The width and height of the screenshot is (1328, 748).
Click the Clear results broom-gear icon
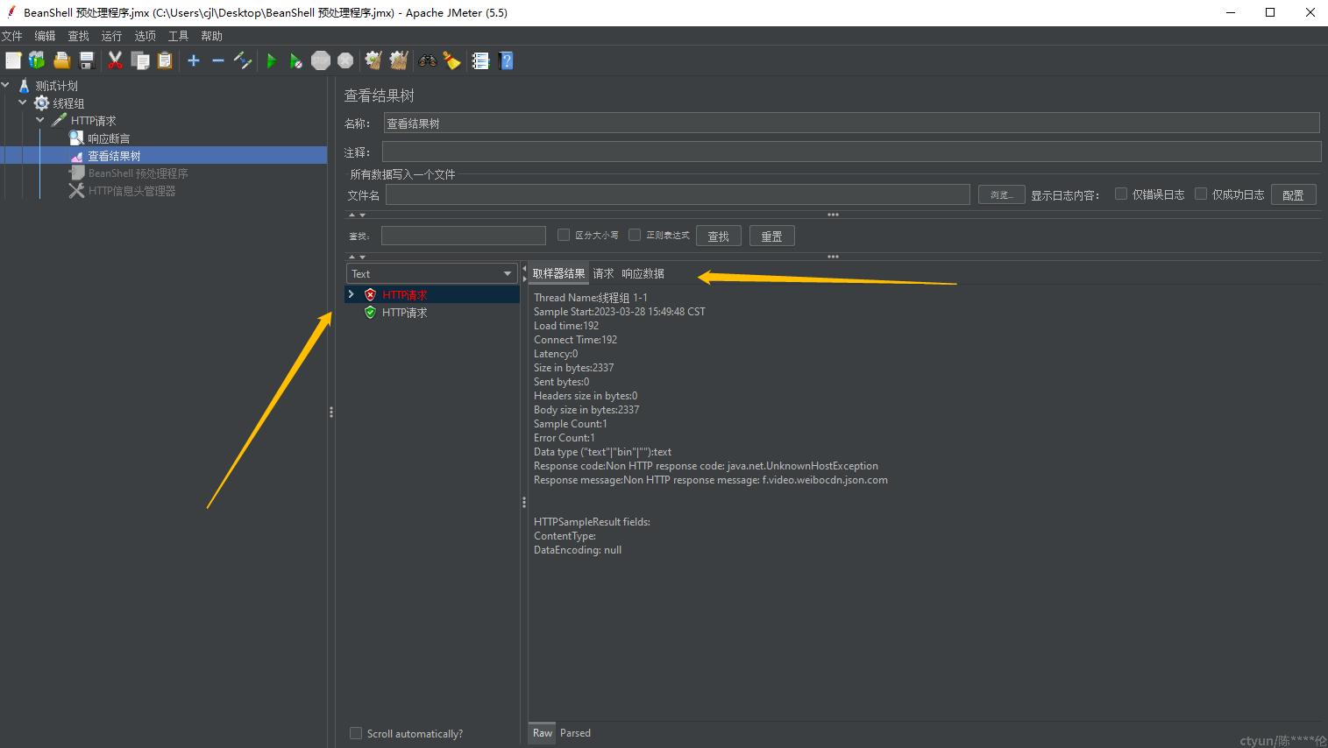373,60
